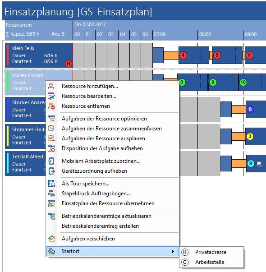Click the Betriebskalendereinträge aktualisieren refresh icon
The height and width of the screenshot is (272, 266).
(x=51, y=216)
